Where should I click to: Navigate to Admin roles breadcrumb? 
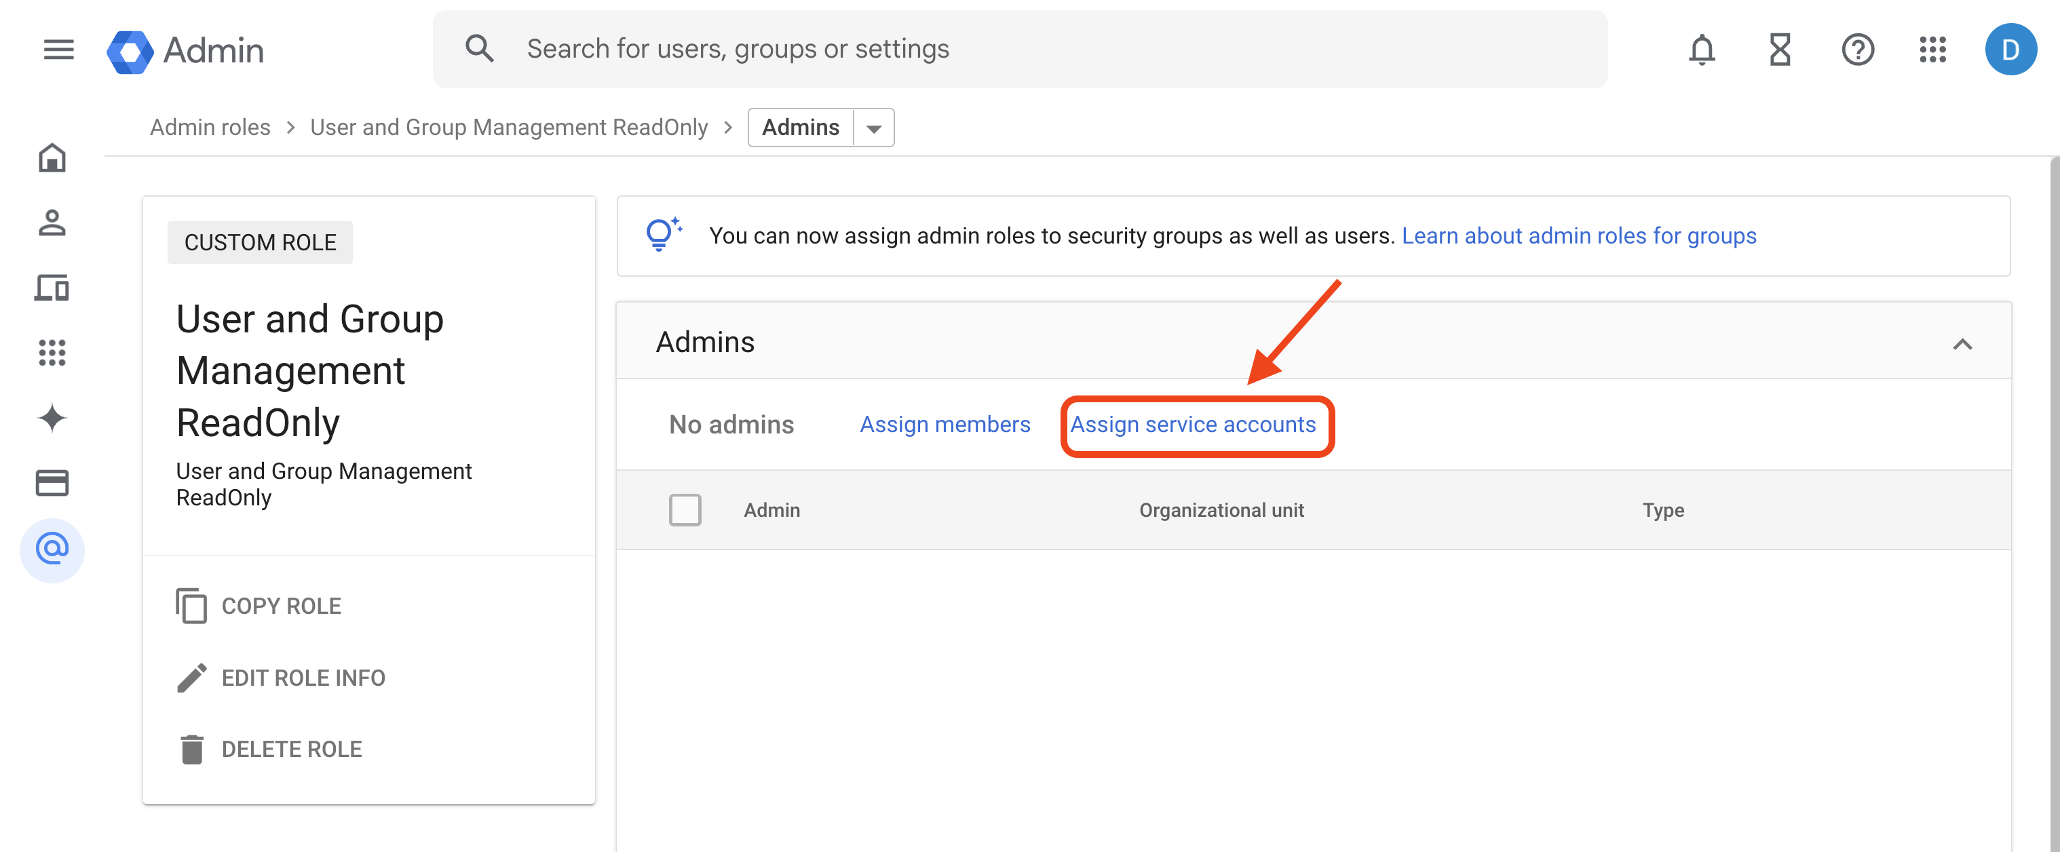[210, 126]
